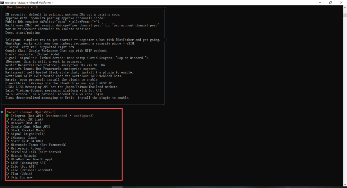Click the 'Zalo: Vietnam-focused messaging platform' line
This screenshot has width=347, height=188.
tap(54, 90)
